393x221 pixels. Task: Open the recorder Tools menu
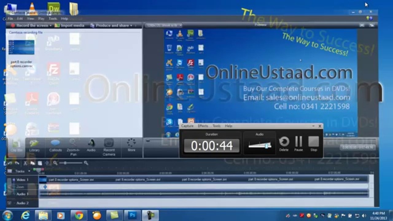[x=216, y=126]
